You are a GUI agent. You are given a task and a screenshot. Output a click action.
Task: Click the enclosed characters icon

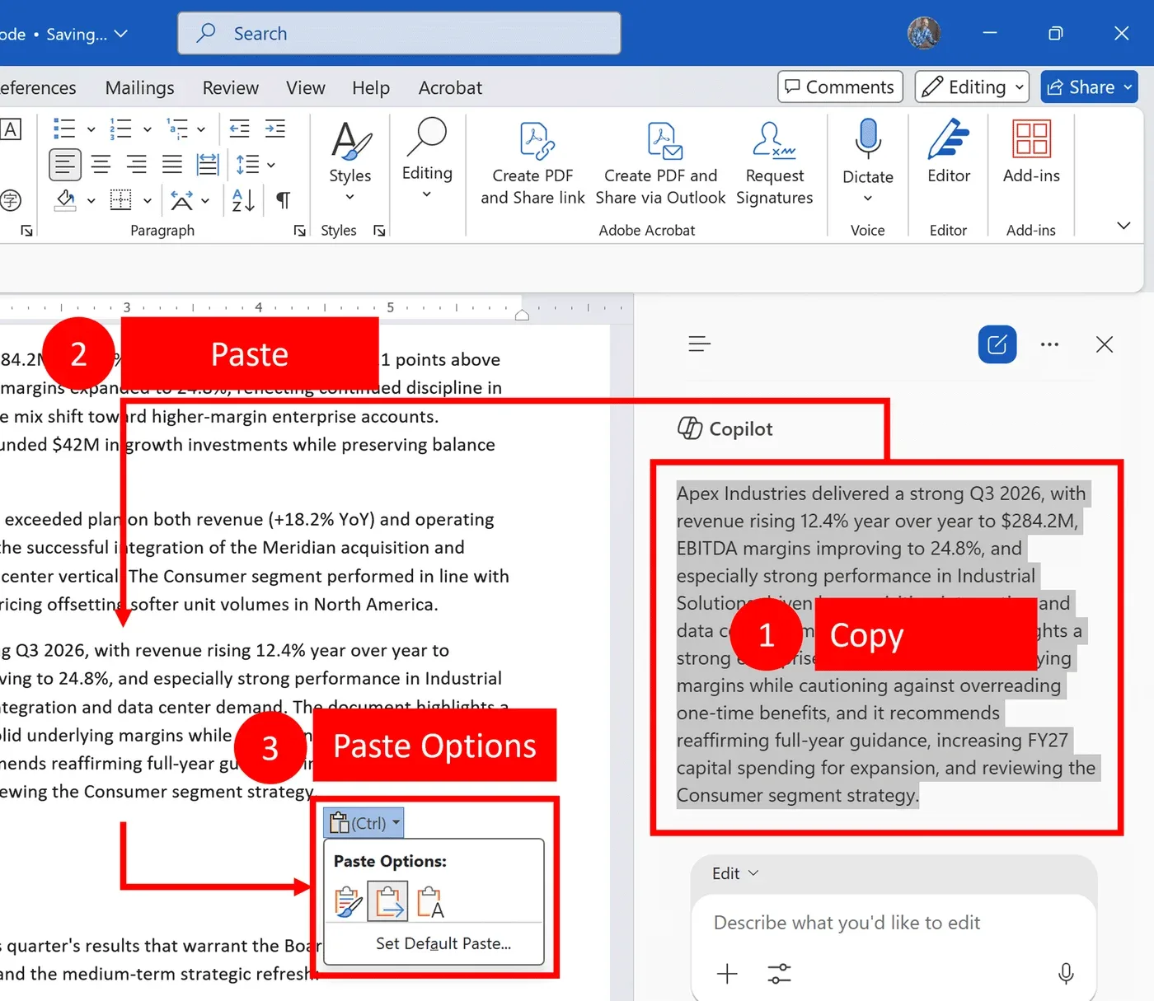click(x=10, y=199)
